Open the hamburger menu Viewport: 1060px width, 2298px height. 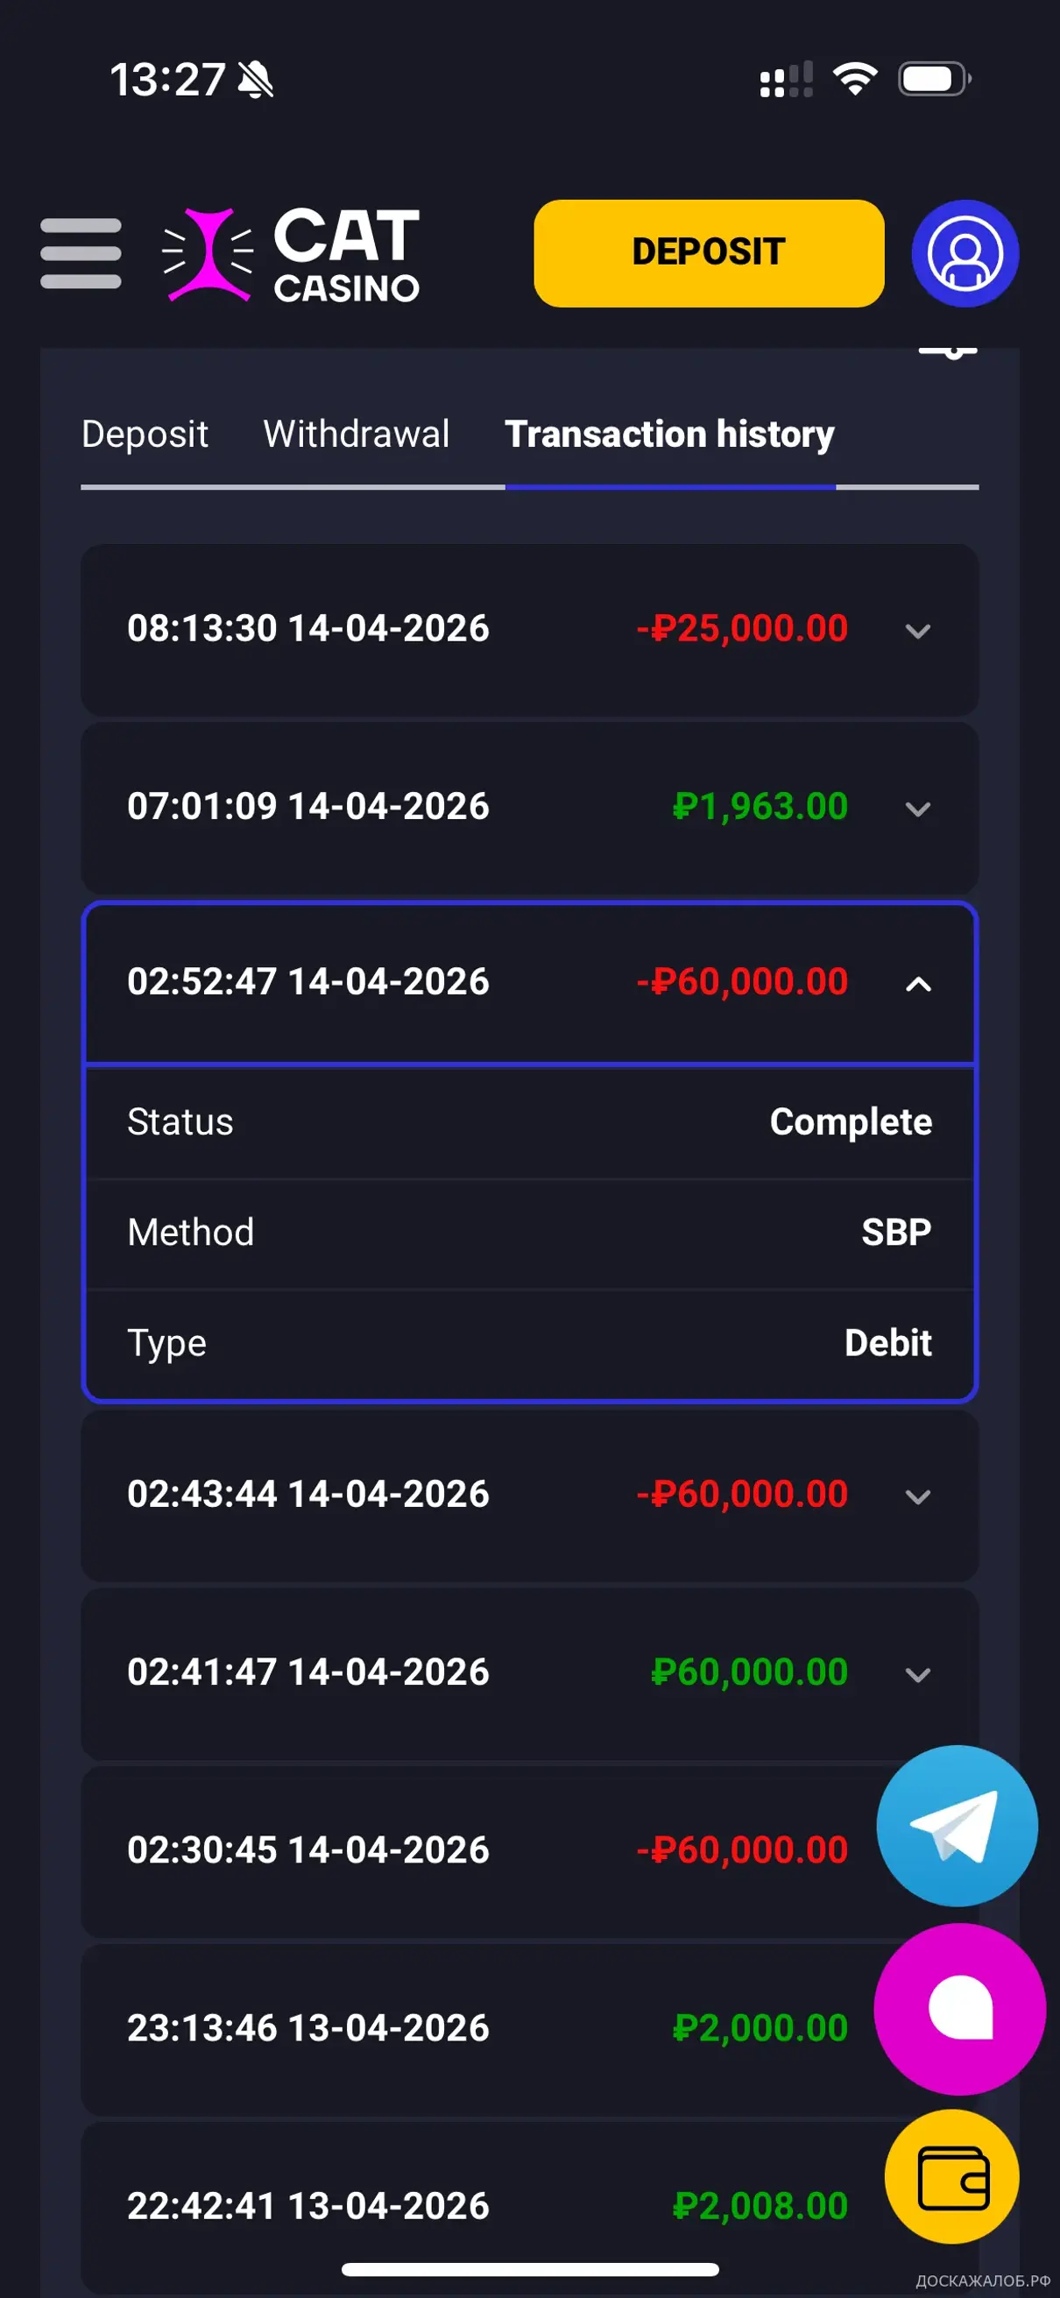point(81,253)
